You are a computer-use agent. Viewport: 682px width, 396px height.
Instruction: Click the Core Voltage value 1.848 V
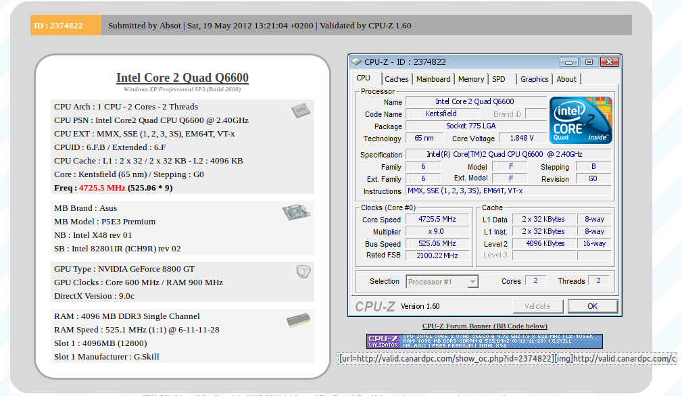pyautogui.click(x=522, y=138)
